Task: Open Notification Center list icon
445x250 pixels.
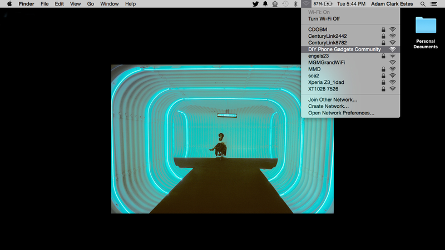Action: click(x=434, y=4)
